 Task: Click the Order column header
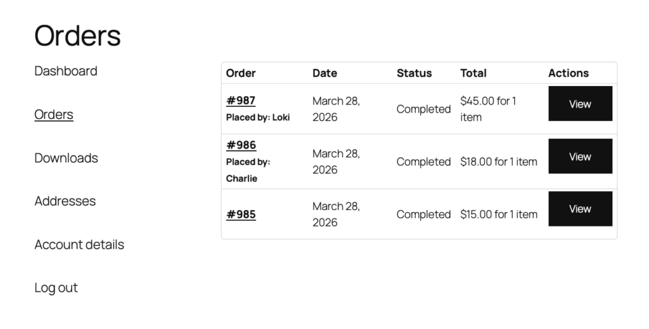[241, 73]
